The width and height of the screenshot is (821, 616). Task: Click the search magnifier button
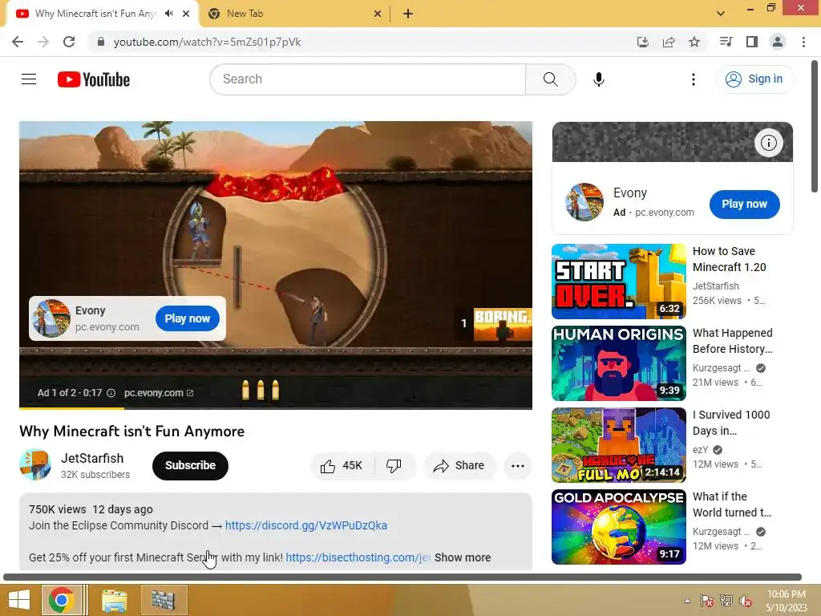tap(550, 79)
